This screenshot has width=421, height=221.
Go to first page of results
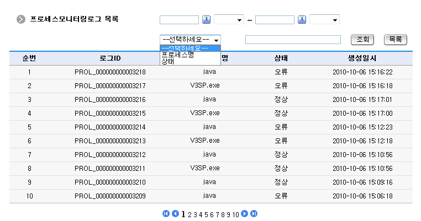[166, 214]
